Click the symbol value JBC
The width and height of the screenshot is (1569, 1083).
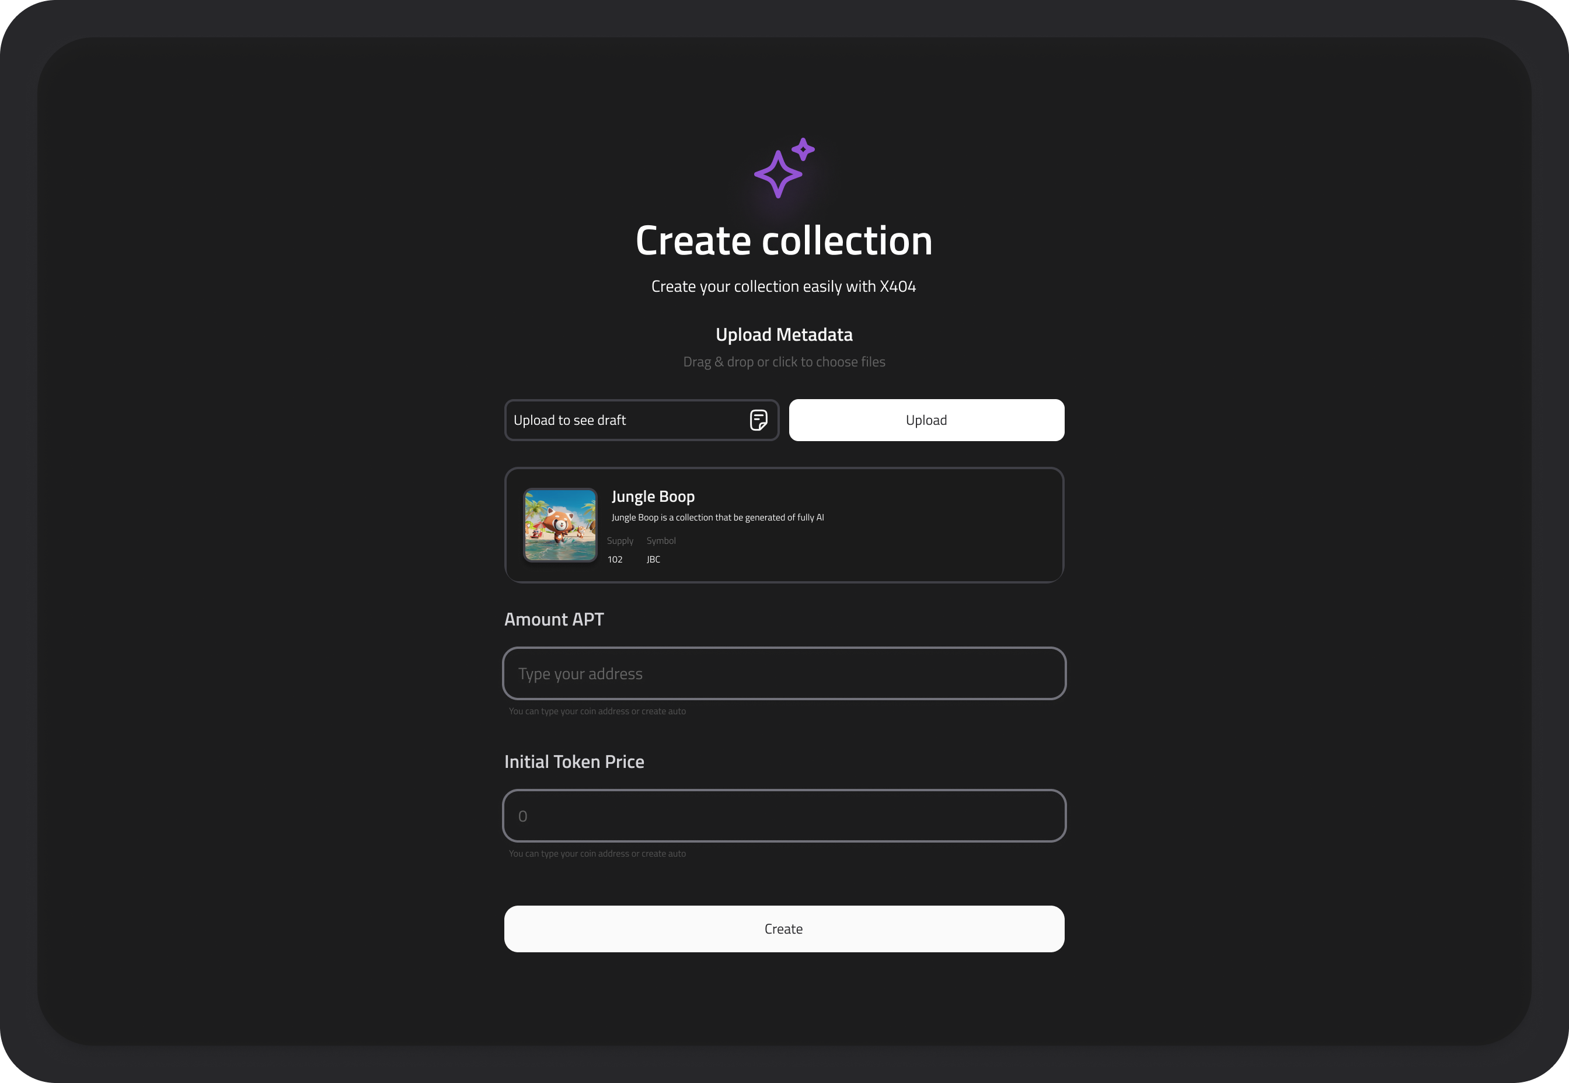pyautogui.click(x=653, y=559)
